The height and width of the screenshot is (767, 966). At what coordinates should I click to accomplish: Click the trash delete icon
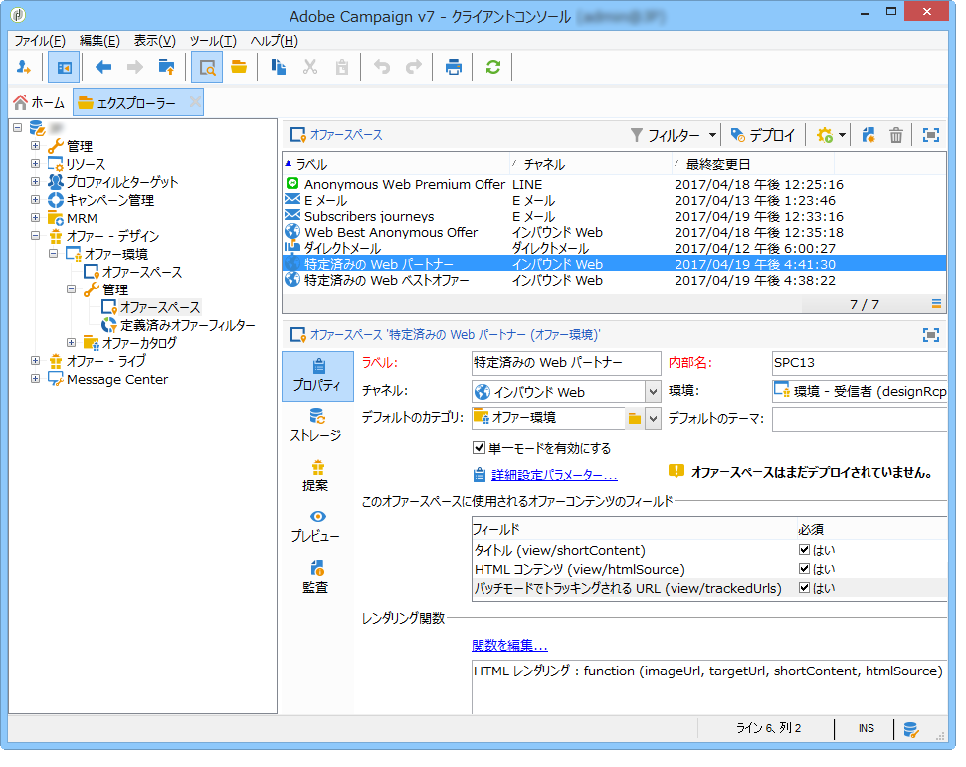click(896, 135)
